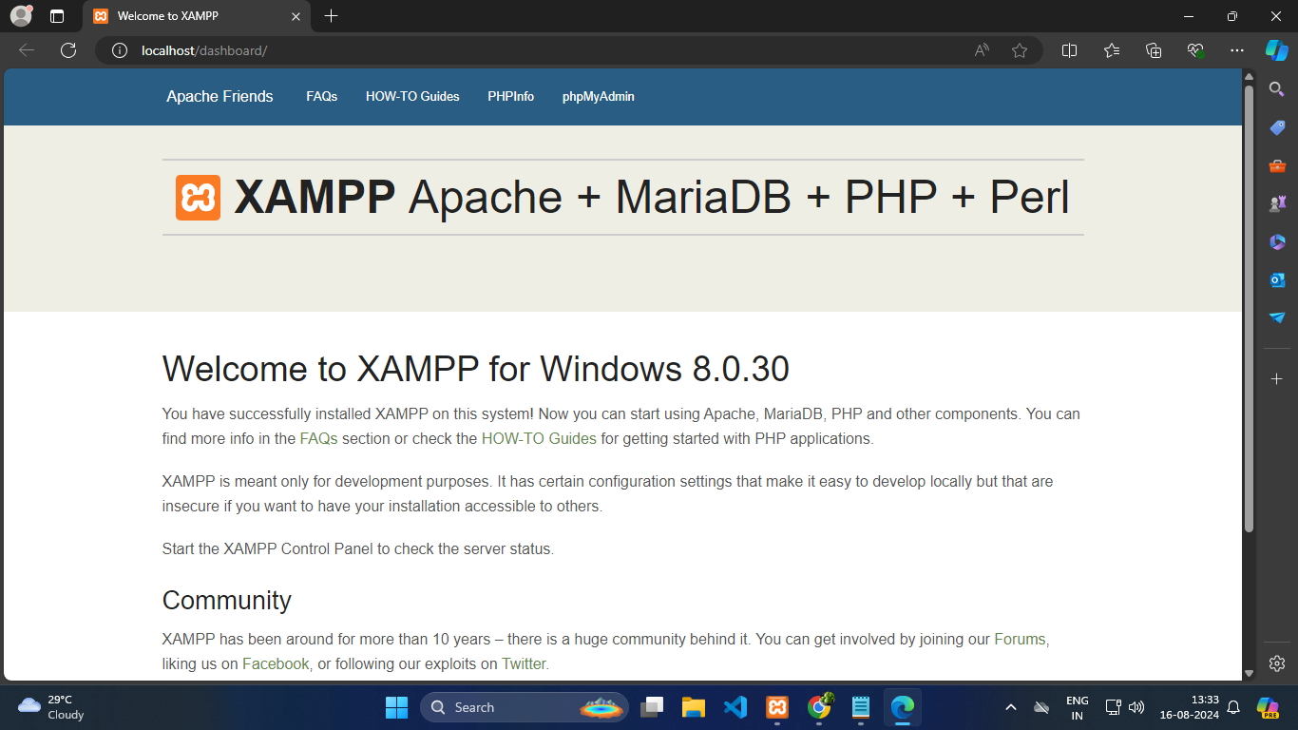Image resolution: width=1298 pixels, height=730 pixels.
Task: Open Visual Studio Code from the taskbar
Action: [x=735, y=707]
